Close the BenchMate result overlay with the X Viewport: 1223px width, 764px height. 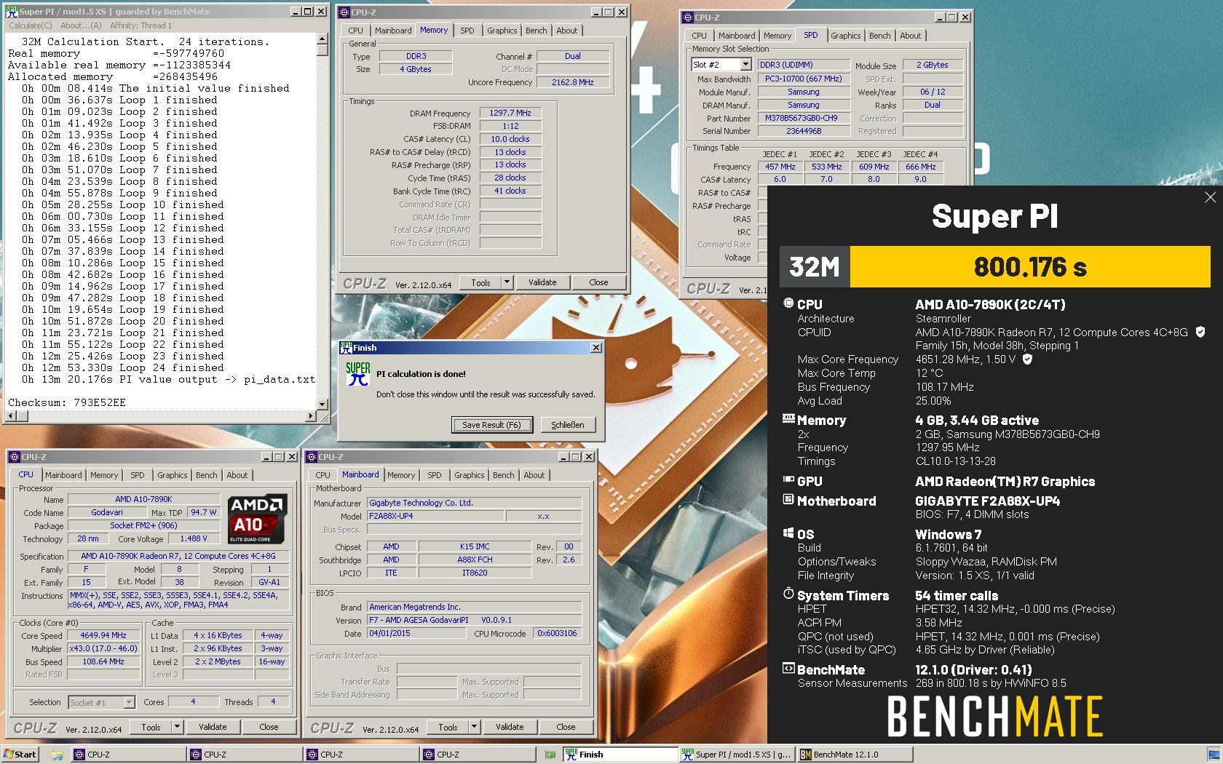(1210, 198)
